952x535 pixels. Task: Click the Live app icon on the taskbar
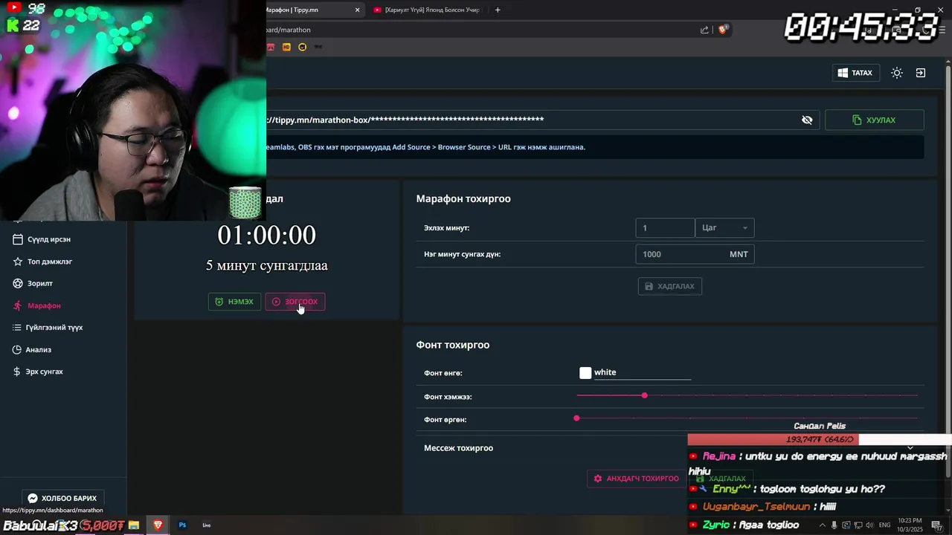pyautogui.click(x=207, y=525)
